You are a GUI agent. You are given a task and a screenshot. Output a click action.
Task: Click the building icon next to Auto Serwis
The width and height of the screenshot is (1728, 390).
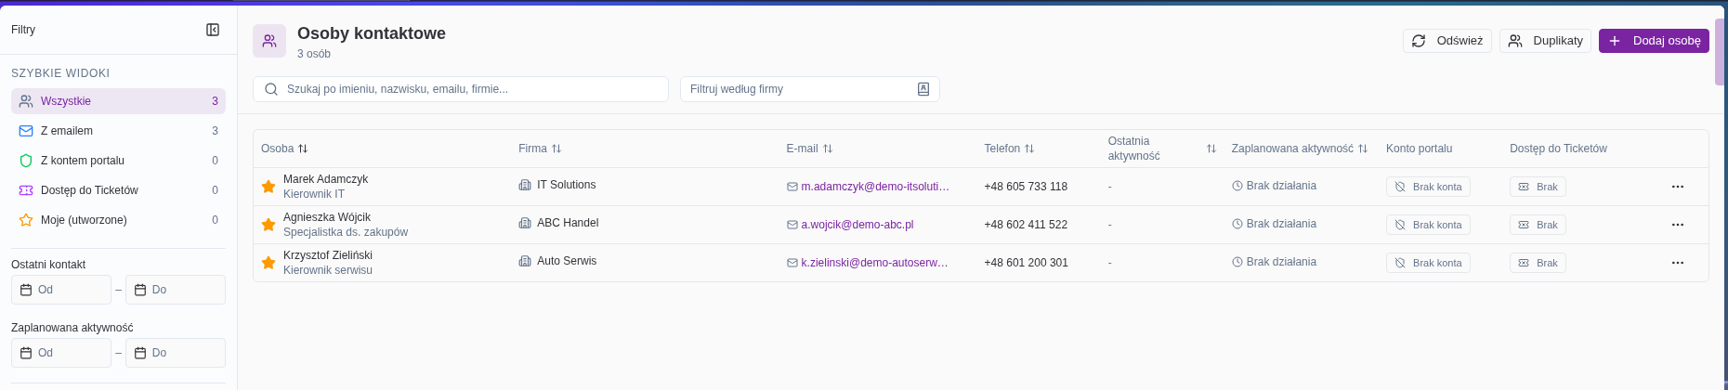coord(525,261)
